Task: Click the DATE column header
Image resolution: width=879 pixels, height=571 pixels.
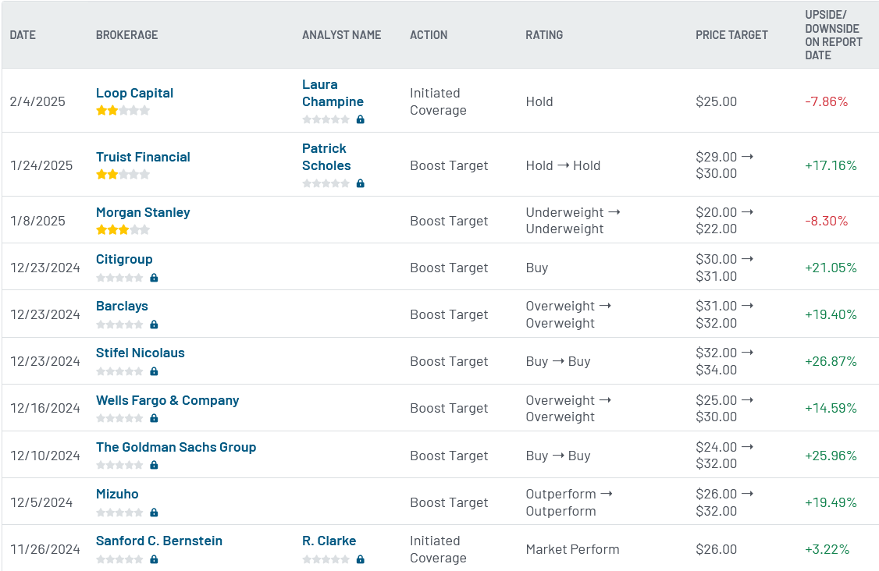Action: click(23, 35)
